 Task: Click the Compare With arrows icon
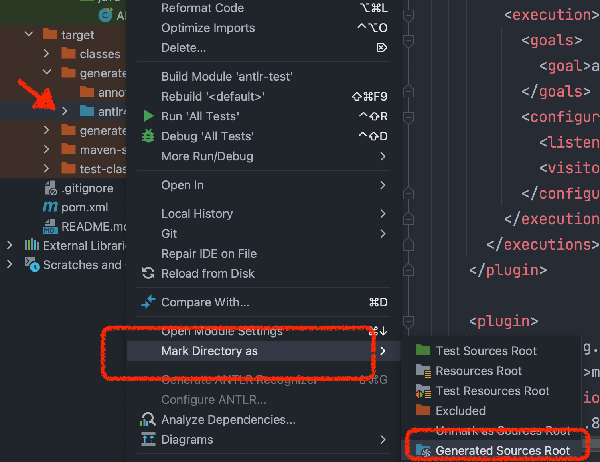coord(148,302)
